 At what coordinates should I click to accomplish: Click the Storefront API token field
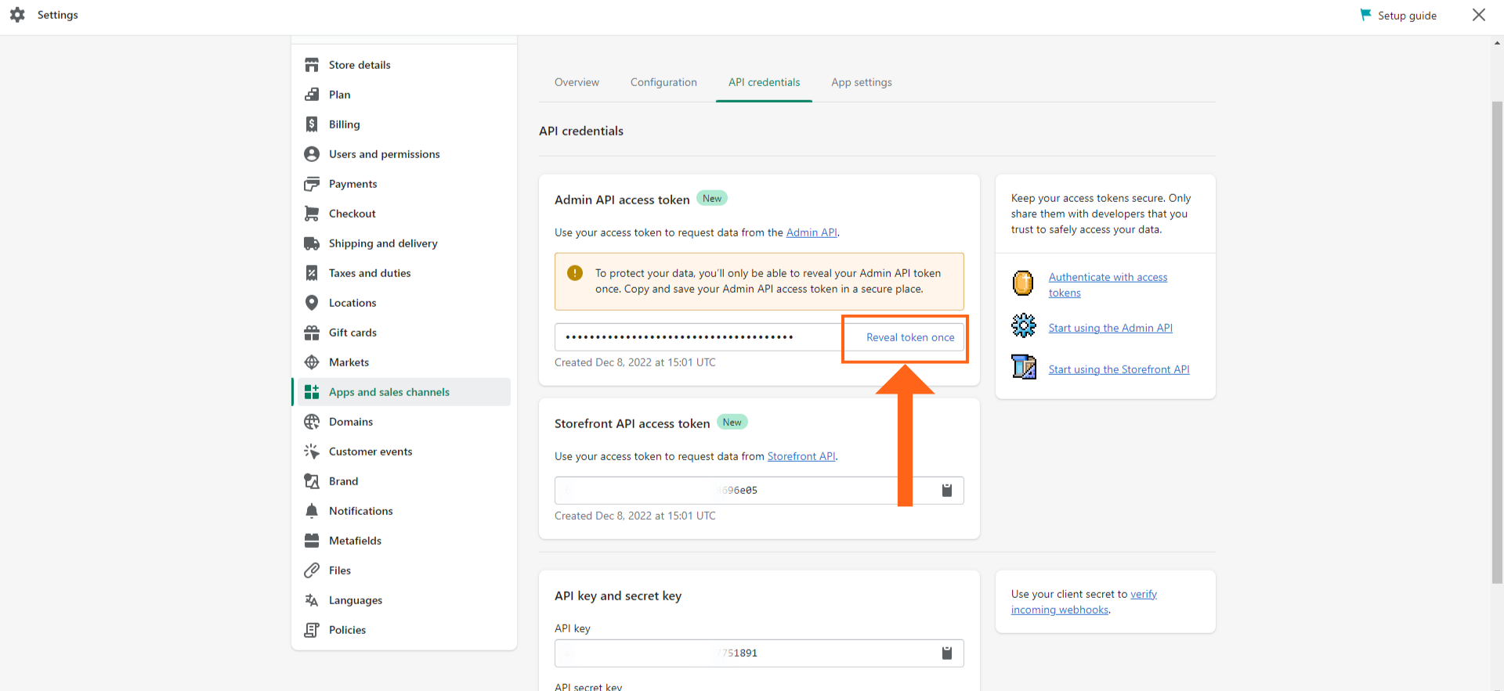click(x=728, y=491)
